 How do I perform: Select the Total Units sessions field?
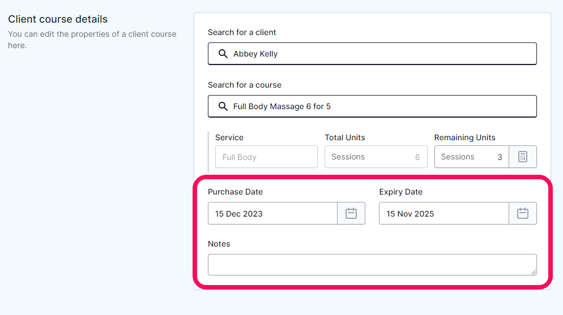point(376,157)
